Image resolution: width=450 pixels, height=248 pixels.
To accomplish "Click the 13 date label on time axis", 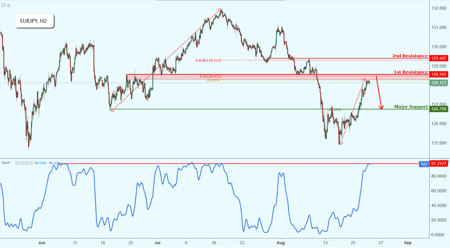I will click(325, 243).
